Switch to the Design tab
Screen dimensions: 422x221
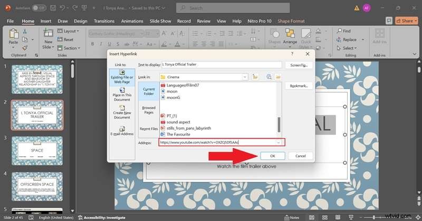click(81, 21)
